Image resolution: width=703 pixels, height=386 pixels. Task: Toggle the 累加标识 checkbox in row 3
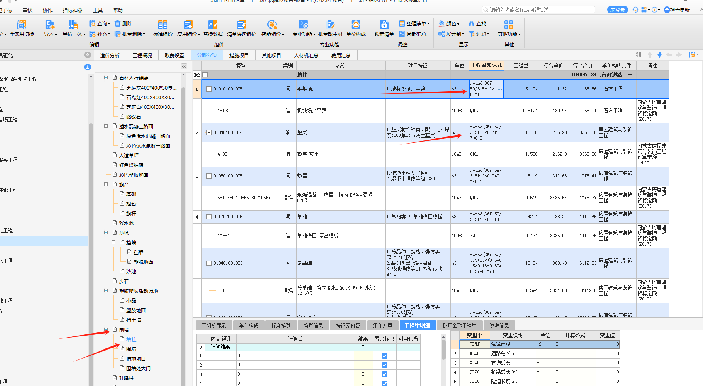385,374
